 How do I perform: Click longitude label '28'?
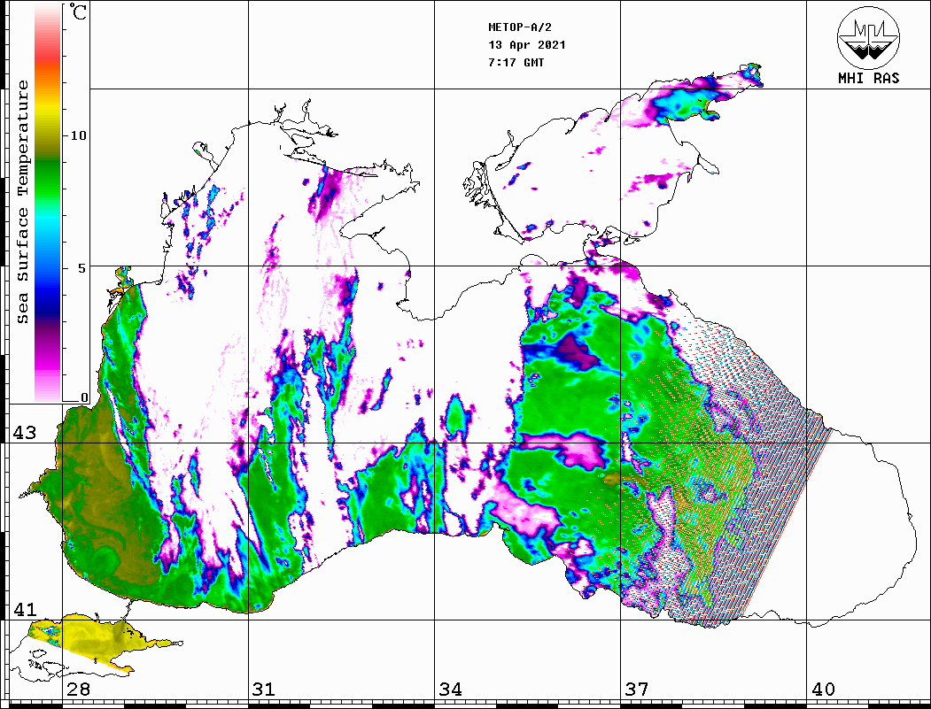tap(78, 690)
